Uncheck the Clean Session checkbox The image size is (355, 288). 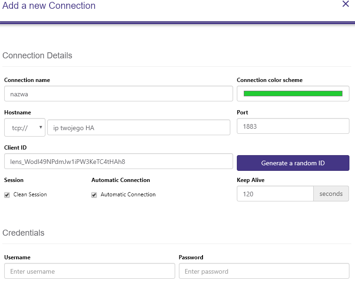pyautogui.click(x=7, y=195)
